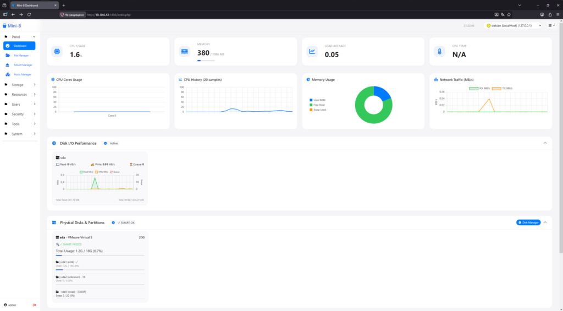563x311 pixels.
Task: Click the browser address bar URL
Action: click(109, 15)
